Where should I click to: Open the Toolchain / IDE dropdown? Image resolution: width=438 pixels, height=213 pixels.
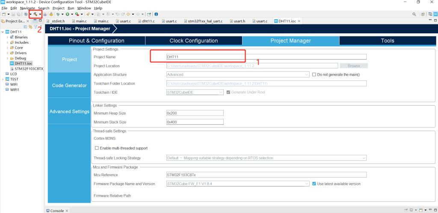221,92
